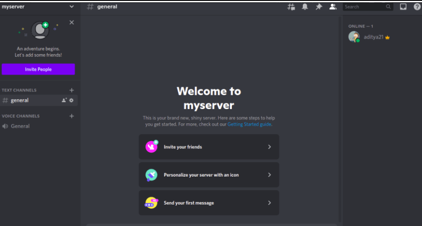
Task: Click aditya21 avatar in member list
Action: (354, 37)
